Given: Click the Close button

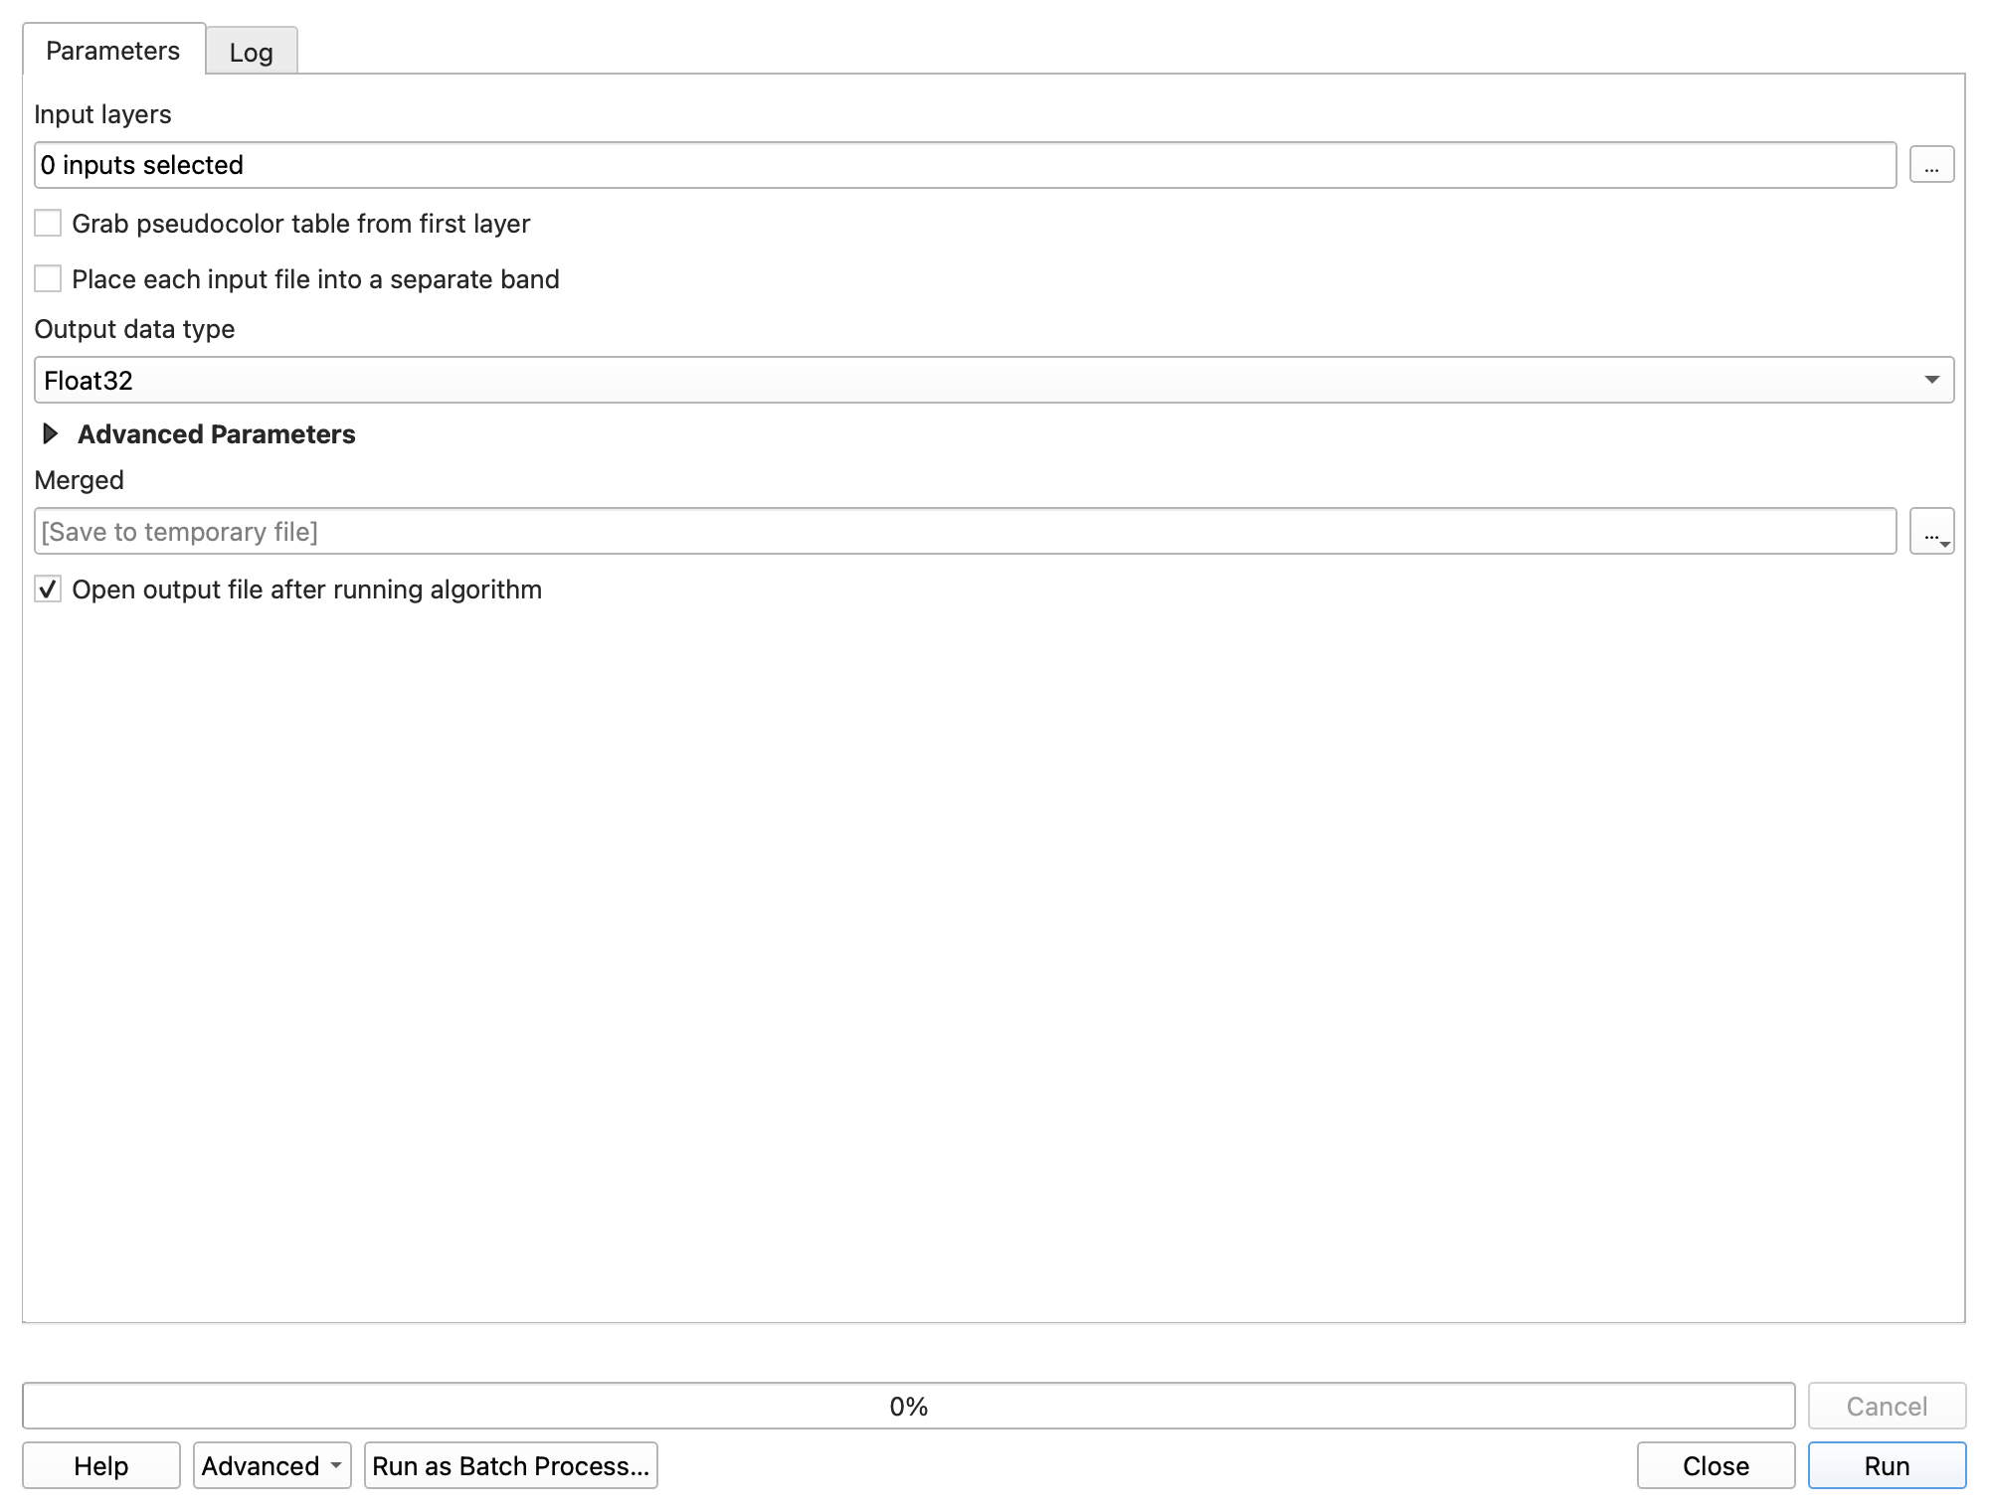Looking at the screenshot, I should [x=1716, y=1465].
